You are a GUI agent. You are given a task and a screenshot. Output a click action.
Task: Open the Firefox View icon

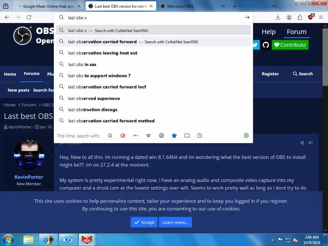tap(6, 6)
